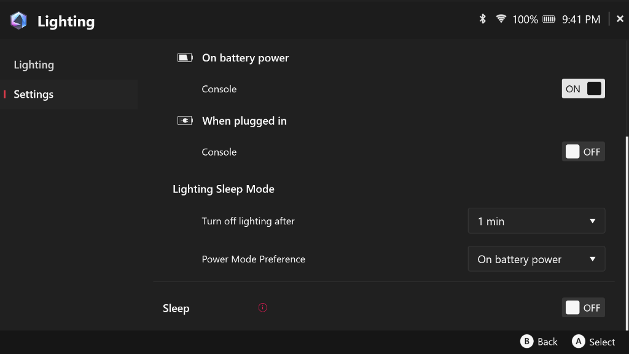629x354 pixels.
Task: Click the battery level icon in header
Action: [x=549, y=20]
